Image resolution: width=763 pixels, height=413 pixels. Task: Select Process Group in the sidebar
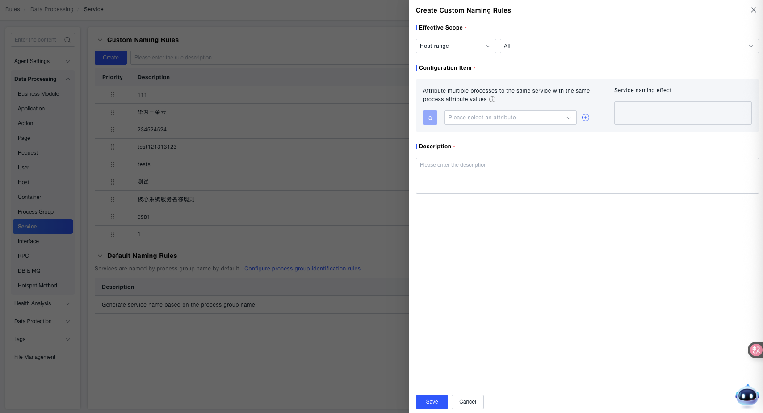coord(36,212)
